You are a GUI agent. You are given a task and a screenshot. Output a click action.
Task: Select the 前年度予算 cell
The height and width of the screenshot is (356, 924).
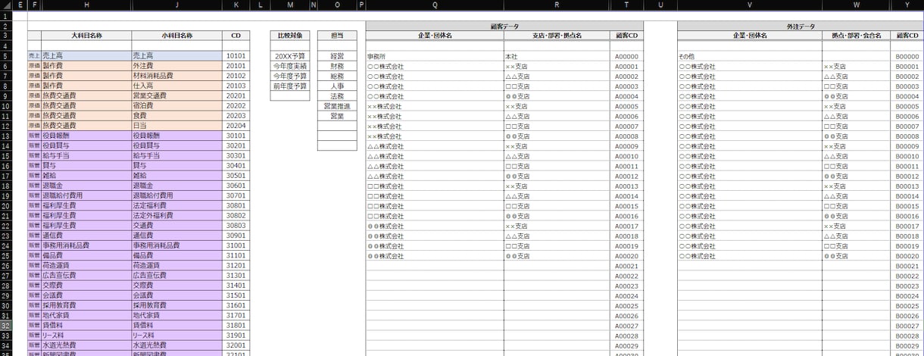290,86
